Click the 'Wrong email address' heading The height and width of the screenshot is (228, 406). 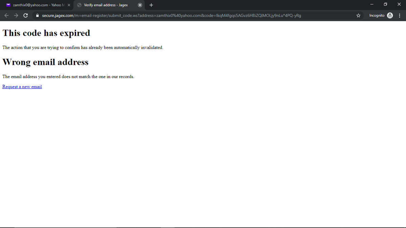tap(45, 62)
